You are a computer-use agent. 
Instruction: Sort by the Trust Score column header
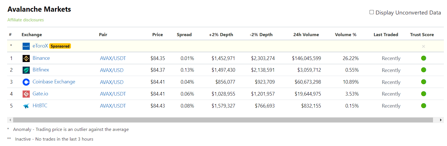click(422, 35)
